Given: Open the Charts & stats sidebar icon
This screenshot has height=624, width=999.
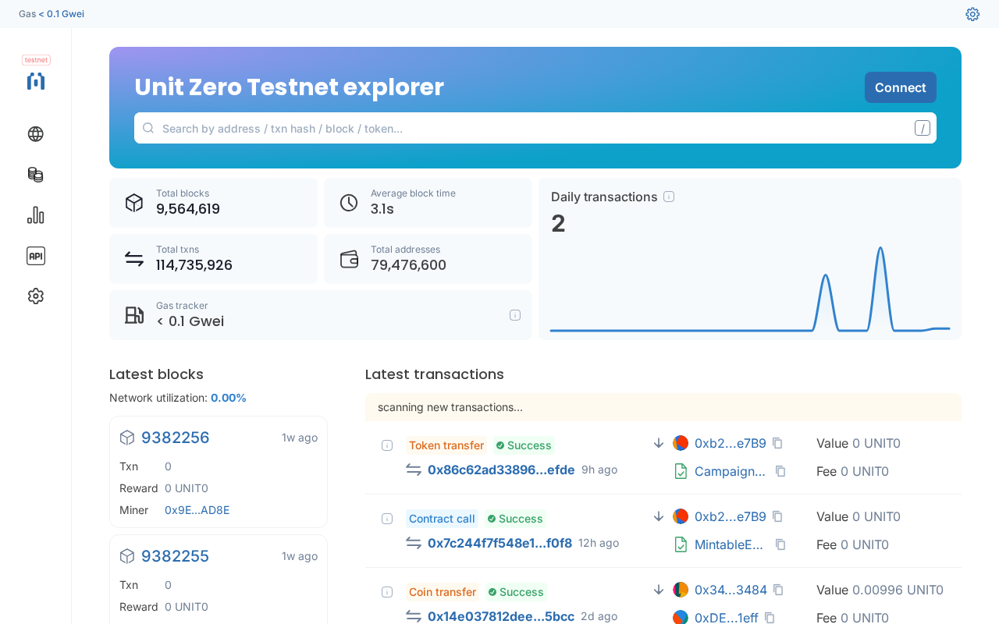Looking at the screenshot, I should coord(36,215).
